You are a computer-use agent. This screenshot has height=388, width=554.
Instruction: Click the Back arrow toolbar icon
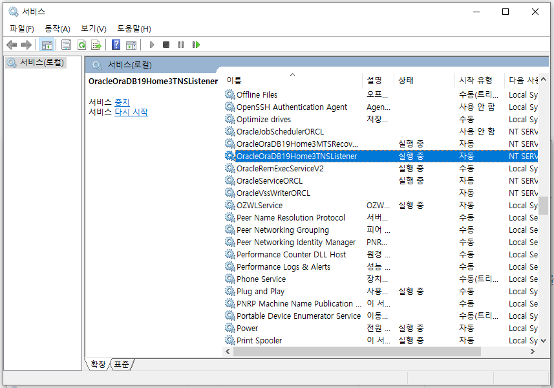12,45
